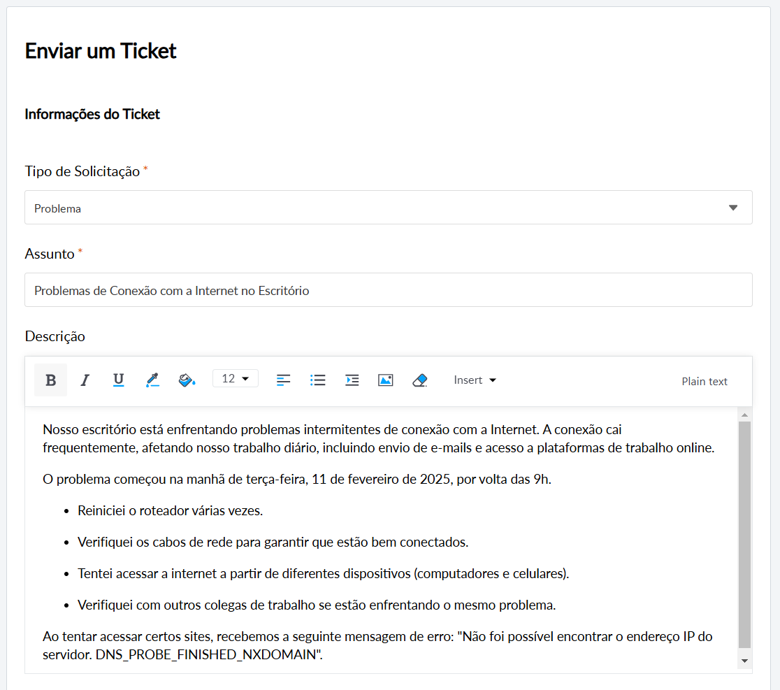The height and width of the screenshot is (690, 780).
Task: Click the paragraph starting 'O problema começou'
Action: [x=297, y=479]
